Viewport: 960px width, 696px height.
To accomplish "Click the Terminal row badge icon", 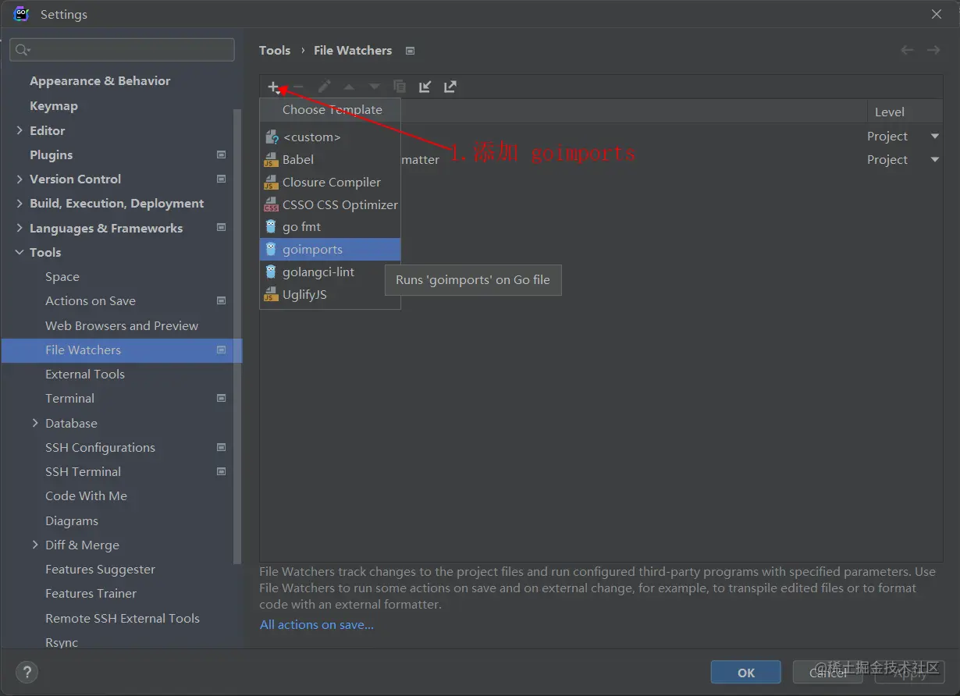I will 222,398.
